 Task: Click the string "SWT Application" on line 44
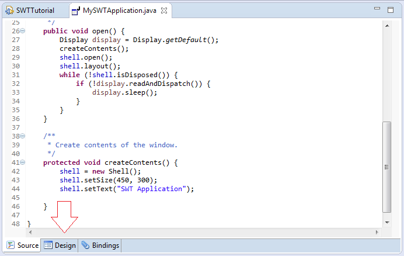[x=152, y=189]
